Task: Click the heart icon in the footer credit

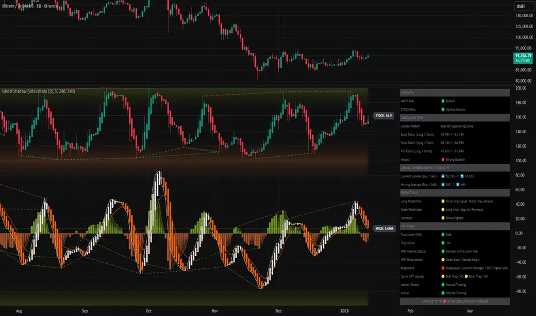Action: point(445,301)
